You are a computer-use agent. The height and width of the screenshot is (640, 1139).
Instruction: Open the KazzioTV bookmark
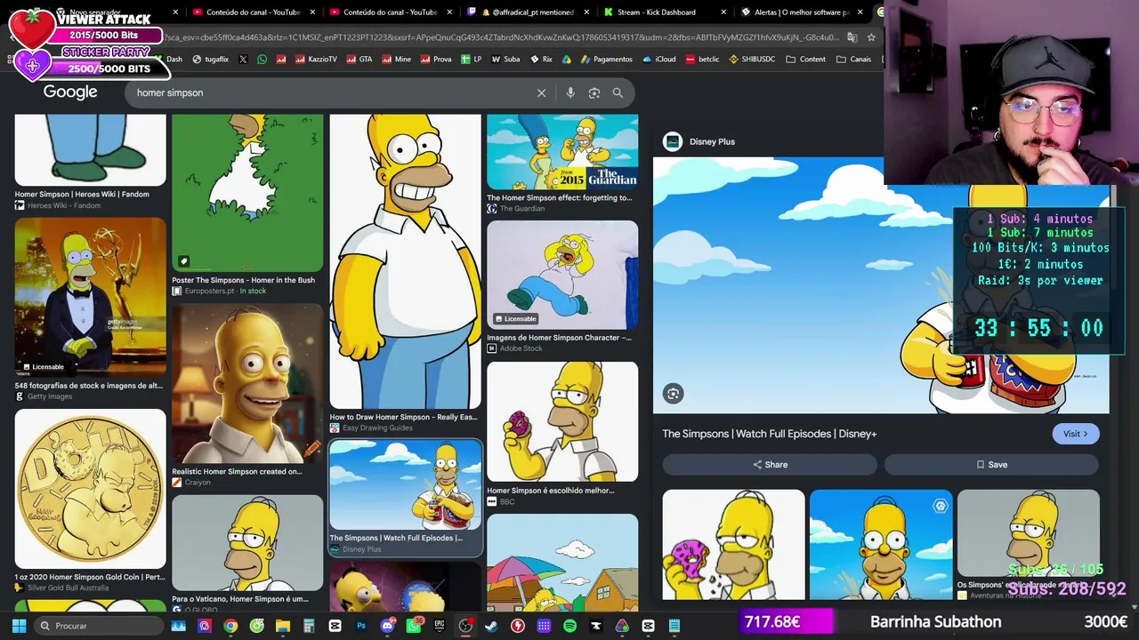pyautogui.click(x=316, y=60)
